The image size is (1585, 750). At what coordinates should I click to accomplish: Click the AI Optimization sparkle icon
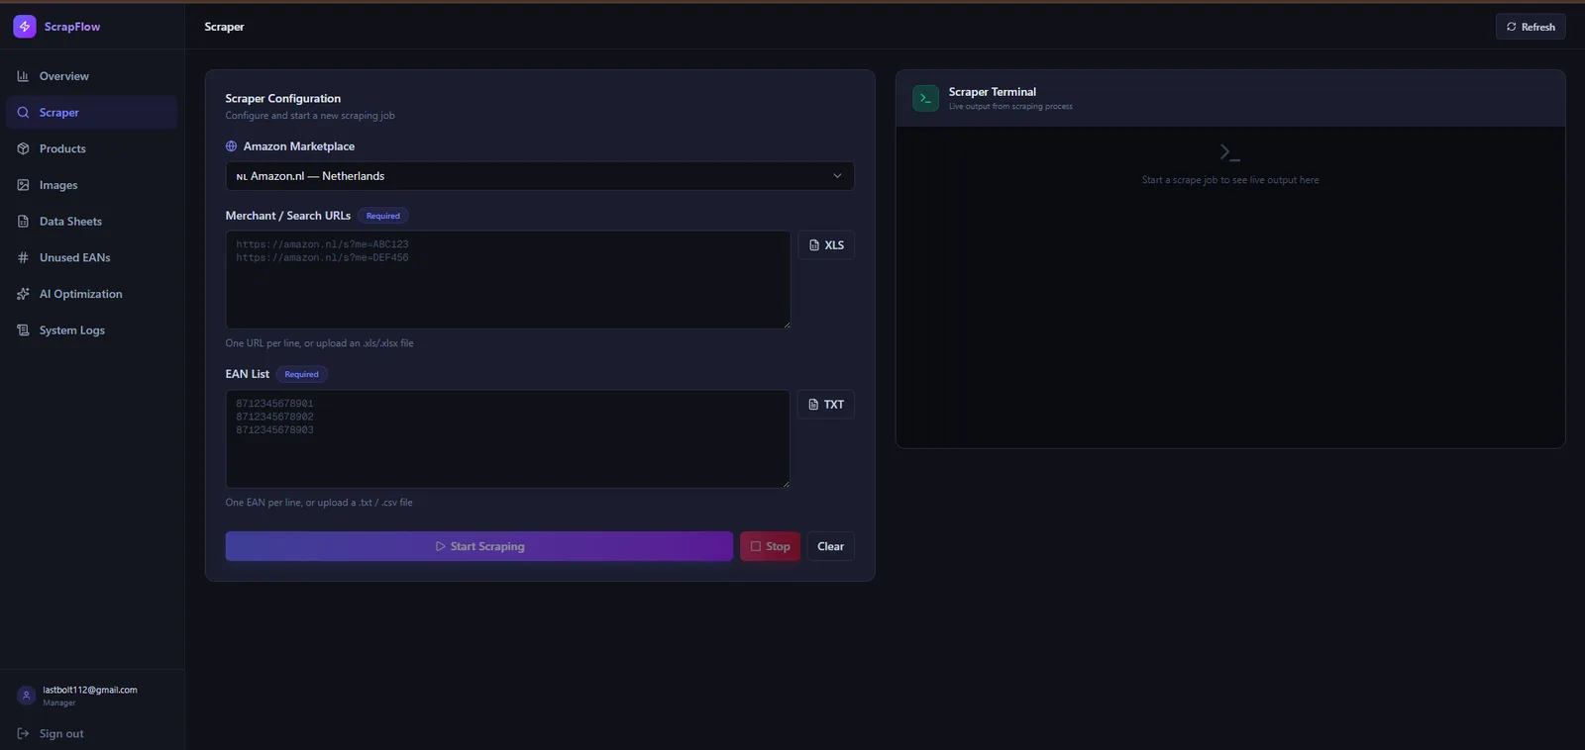click(23, 294)
